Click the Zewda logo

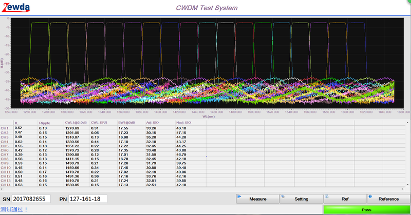click(x=16, y=7)
